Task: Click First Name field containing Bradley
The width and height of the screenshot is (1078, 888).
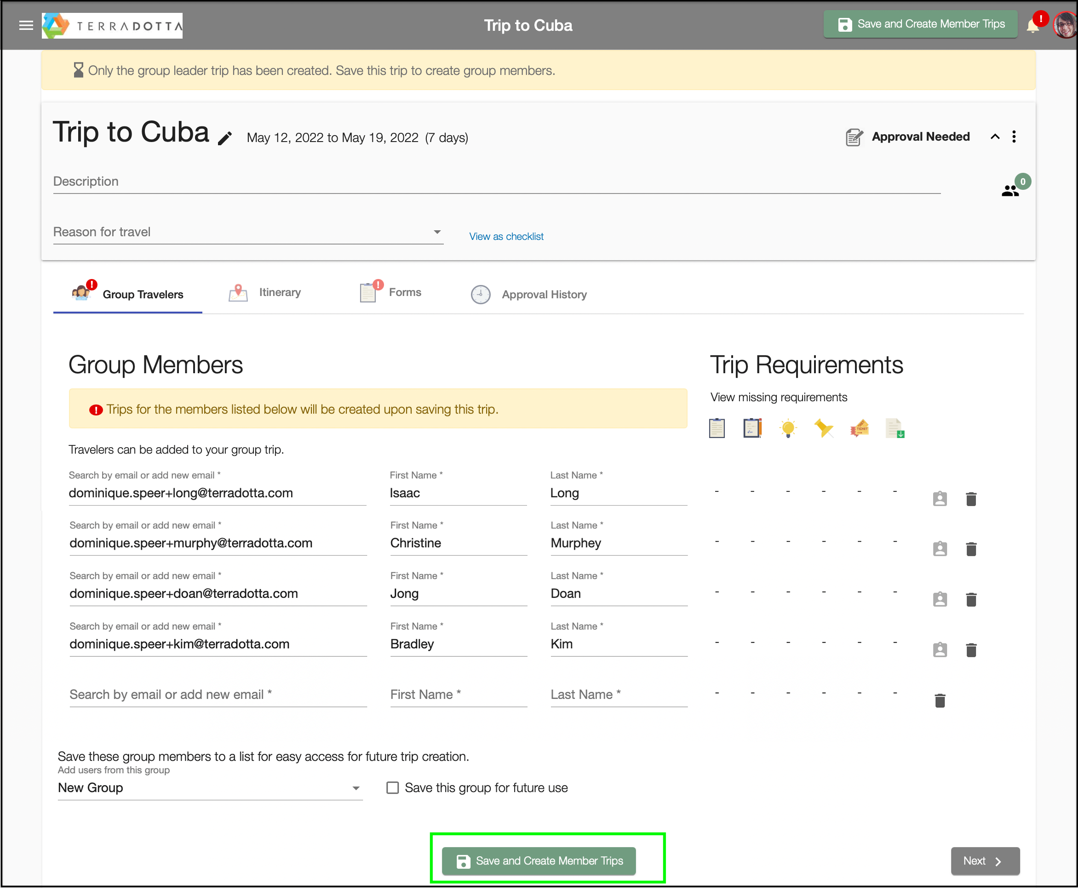Action: [459, 644]
